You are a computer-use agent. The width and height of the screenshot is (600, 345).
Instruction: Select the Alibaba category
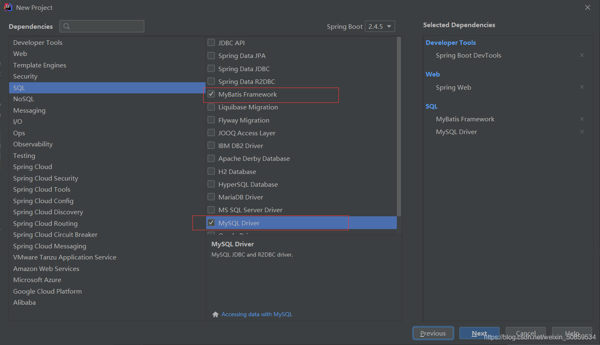(x=107, y=302)
